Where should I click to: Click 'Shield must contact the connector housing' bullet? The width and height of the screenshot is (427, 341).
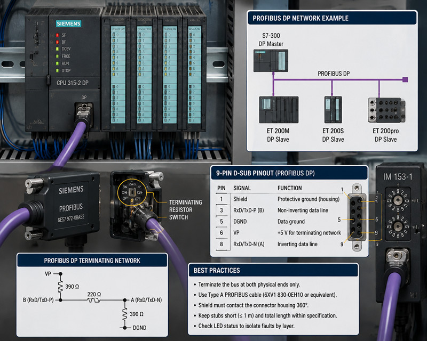click(x=251, y=305)
